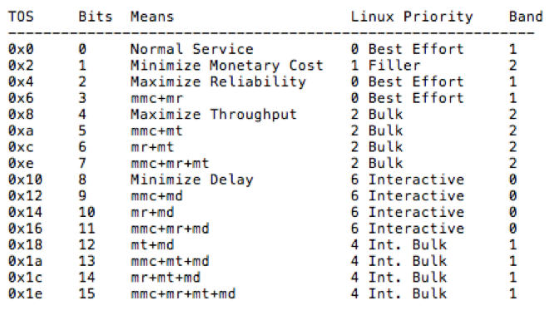Image resolution: width=559 pixels, height=315 pixels.
Task: Click "2 Bulk" in the 0x8 row
Action: [377, 115]
